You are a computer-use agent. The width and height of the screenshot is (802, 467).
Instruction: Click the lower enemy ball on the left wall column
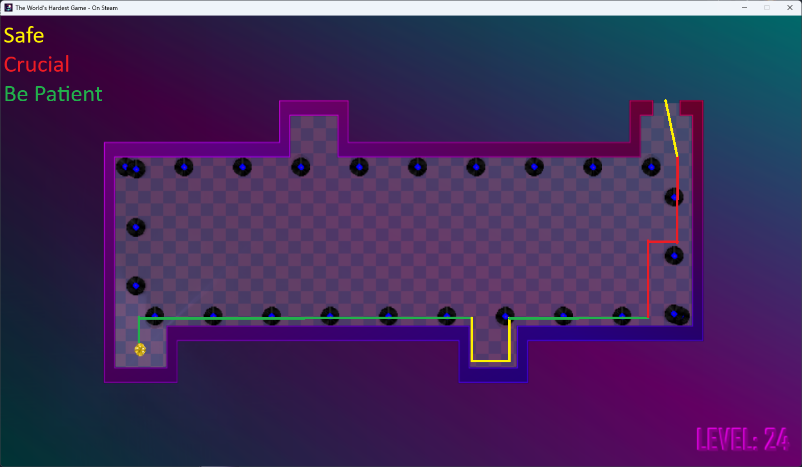[x=136, y=286]
